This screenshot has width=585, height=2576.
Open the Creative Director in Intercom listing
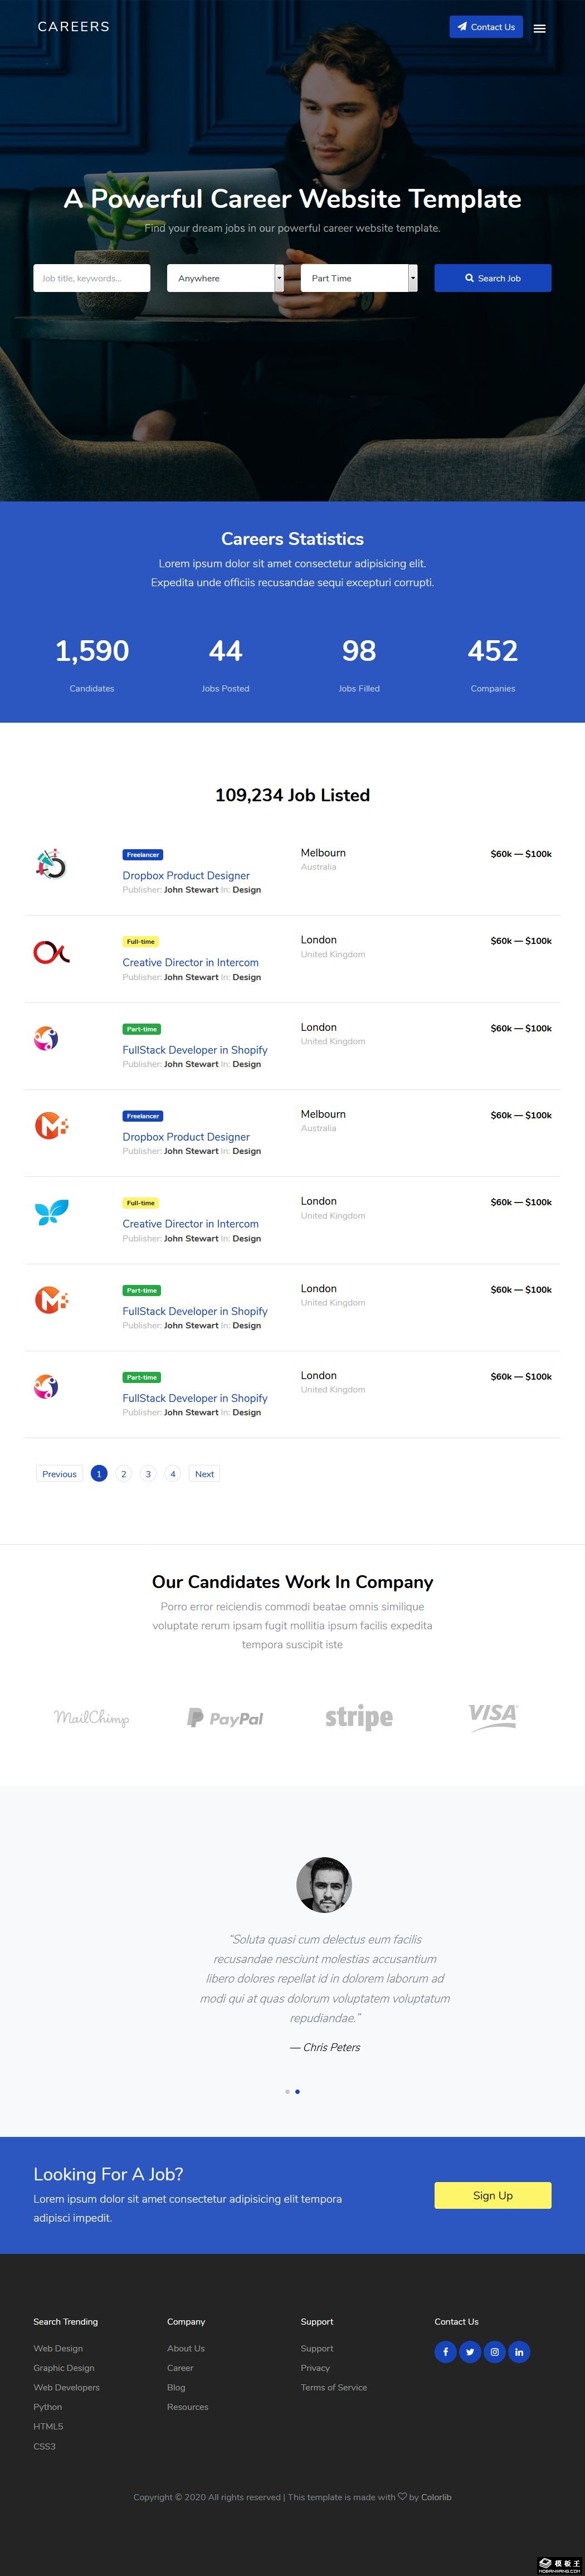(x=190, y=962)
